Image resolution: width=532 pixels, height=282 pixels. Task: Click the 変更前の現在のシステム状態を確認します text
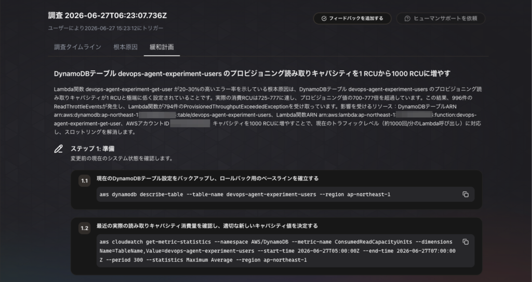121,158
